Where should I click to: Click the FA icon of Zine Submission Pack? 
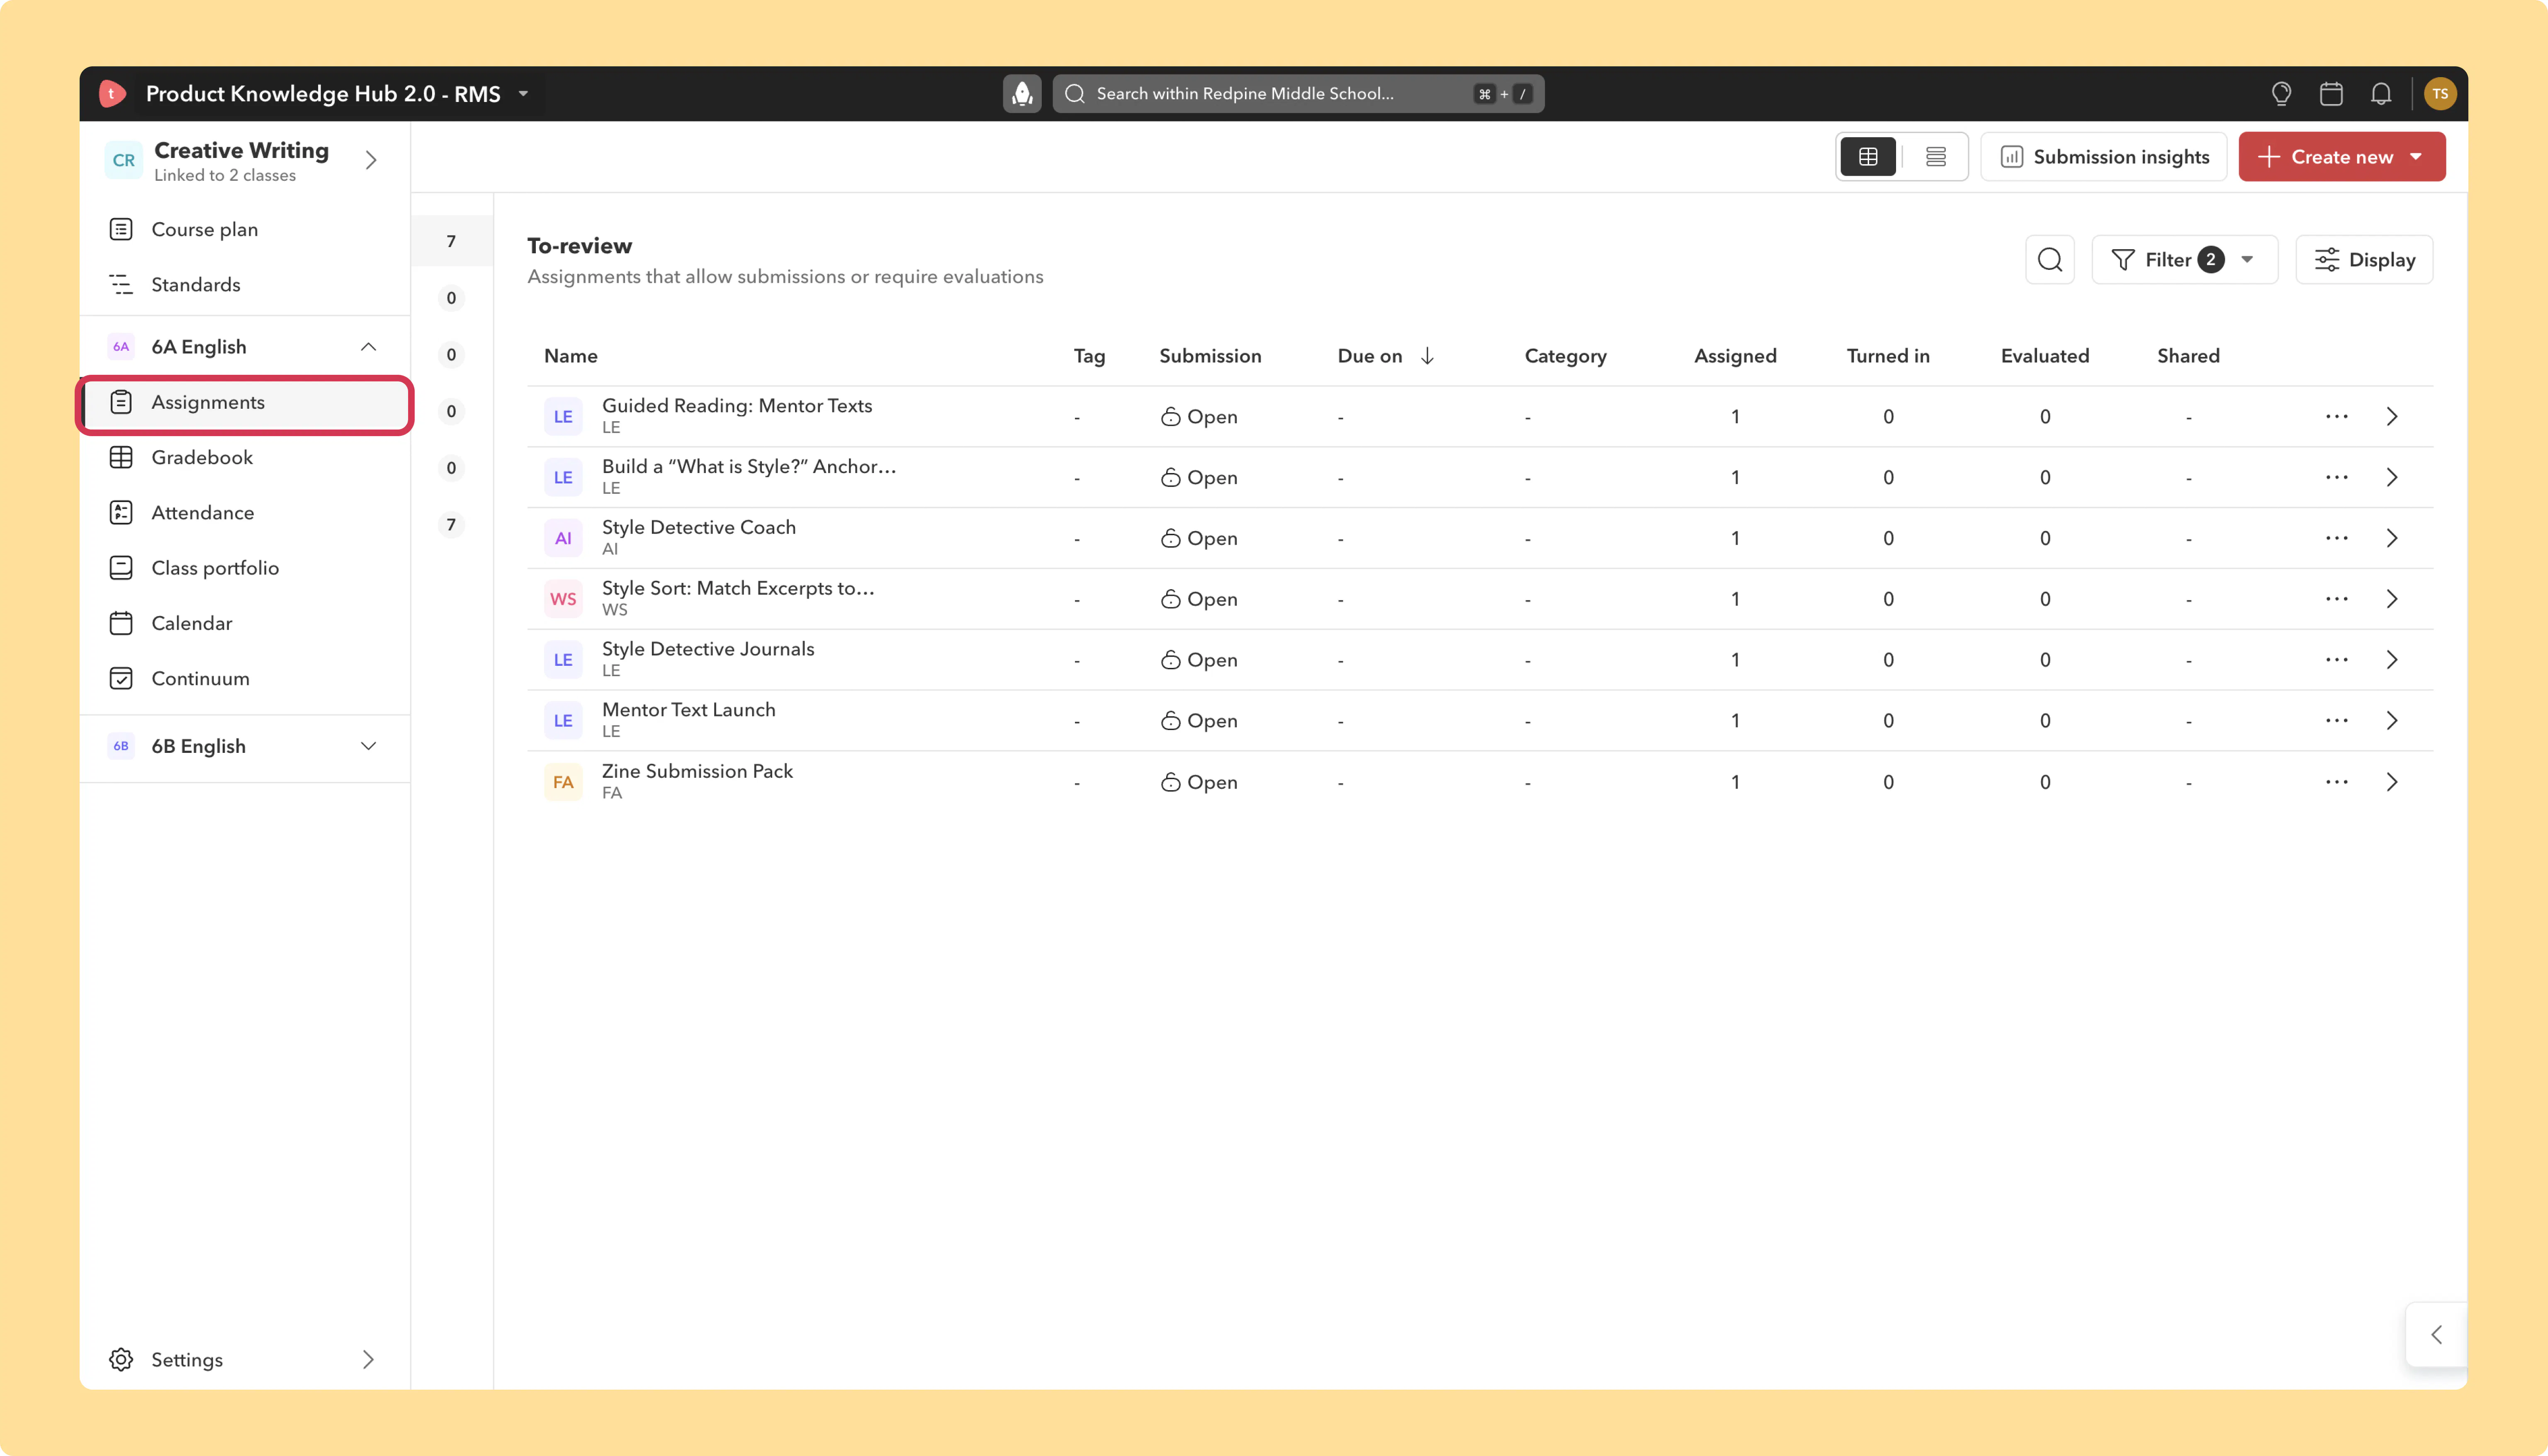[x=563, y=782]
